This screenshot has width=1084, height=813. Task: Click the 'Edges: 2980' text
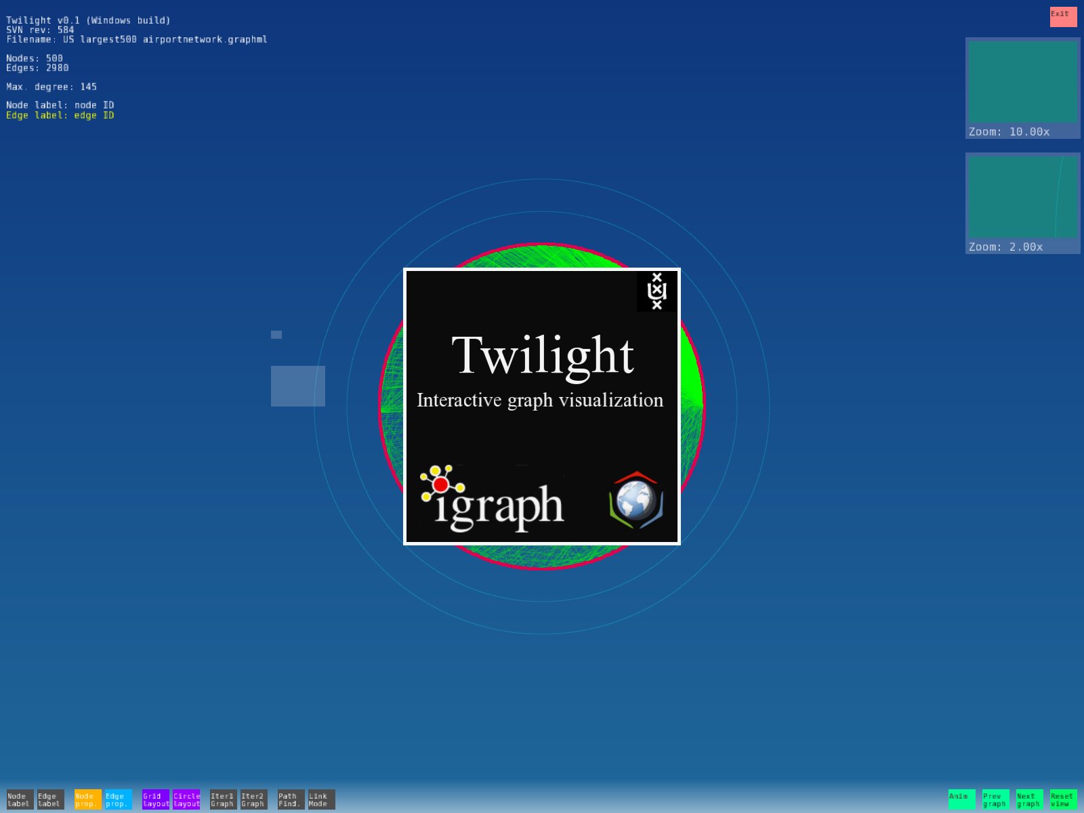coord(37,68)
